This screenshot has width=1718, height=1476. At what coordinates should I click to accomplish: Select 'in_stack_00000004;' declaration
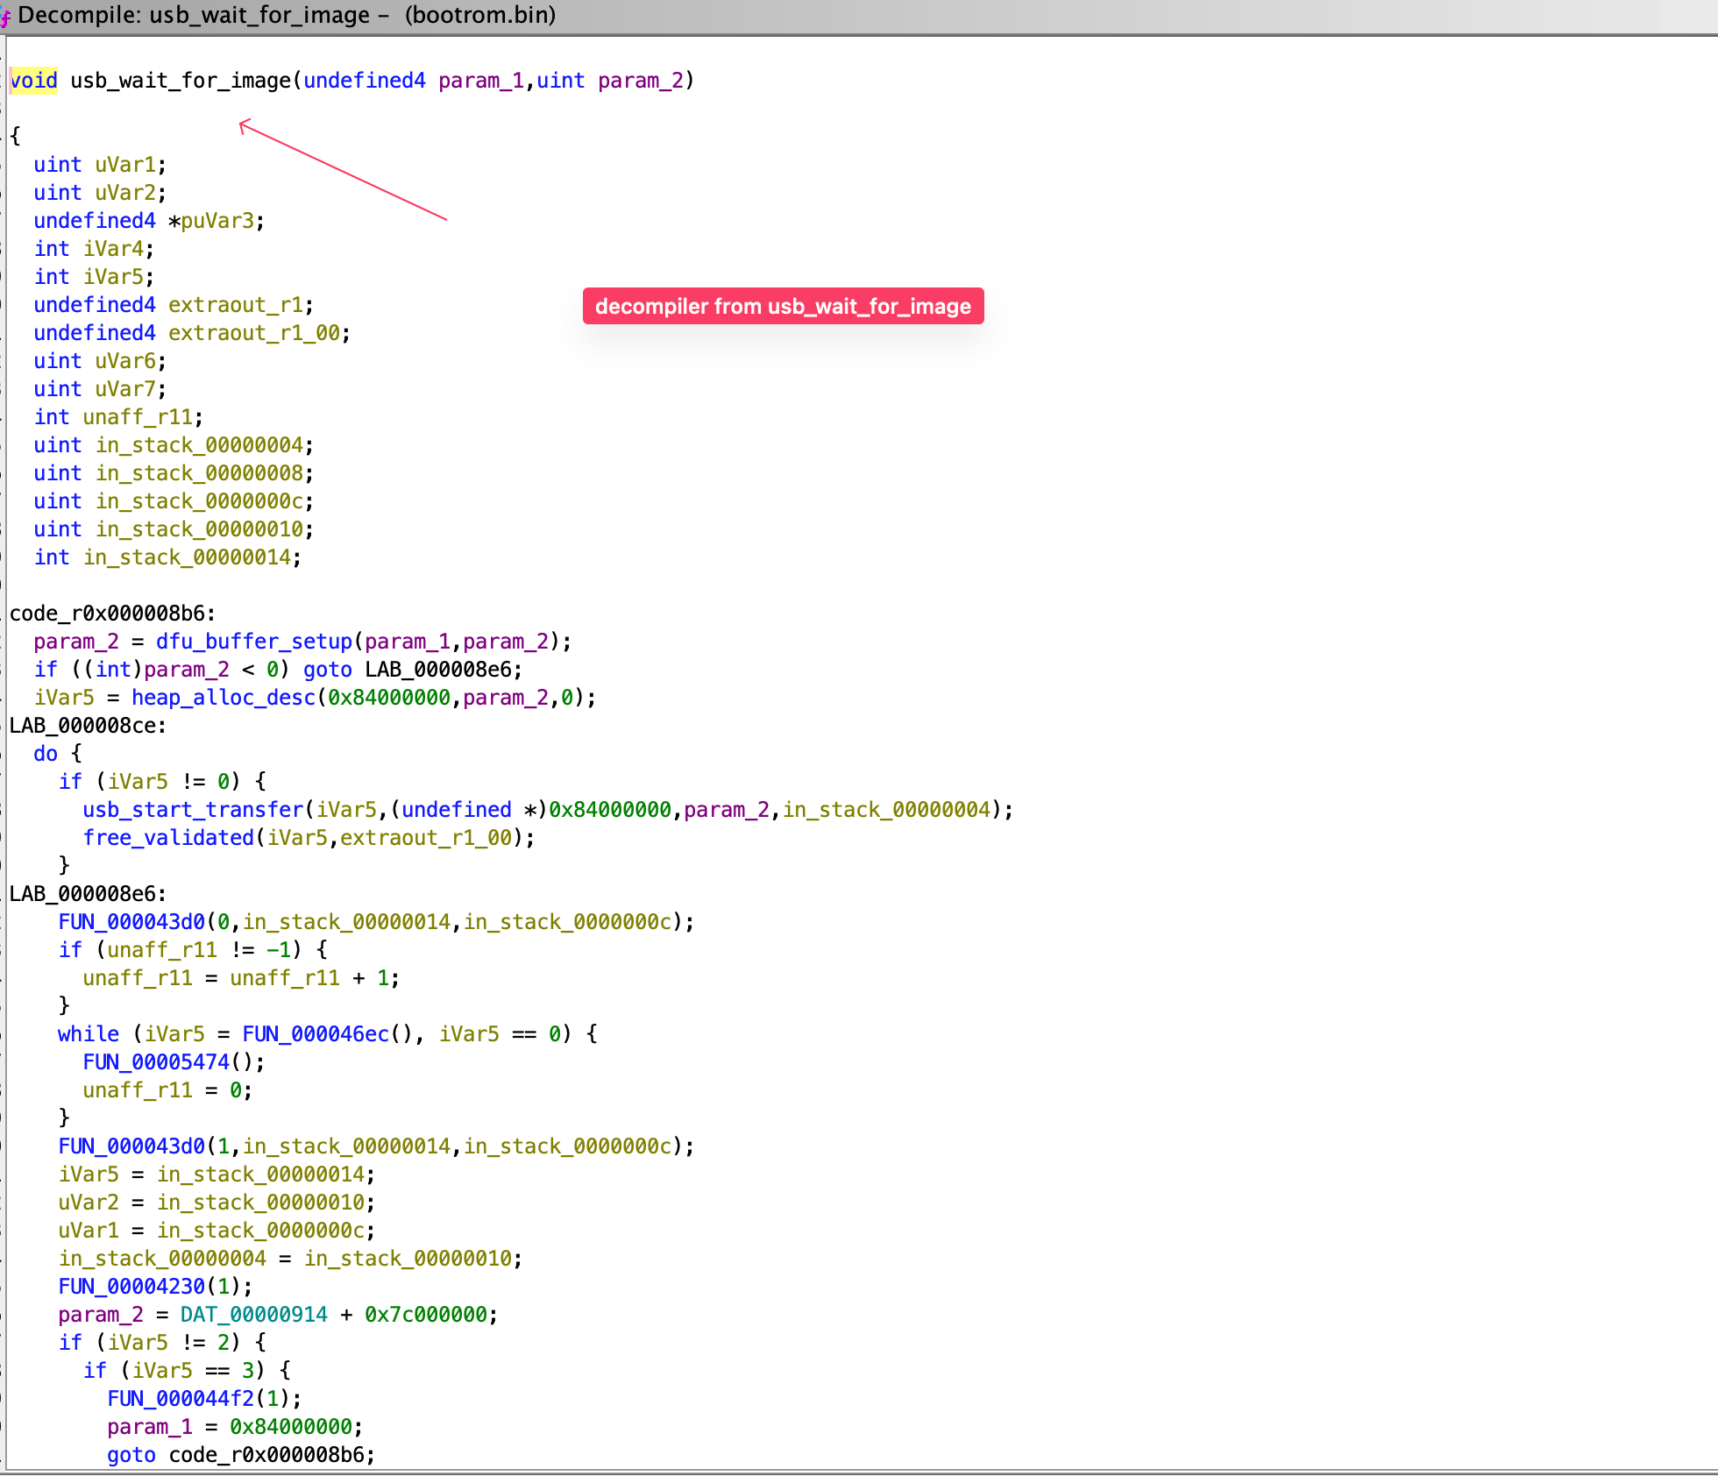(204, 445)
